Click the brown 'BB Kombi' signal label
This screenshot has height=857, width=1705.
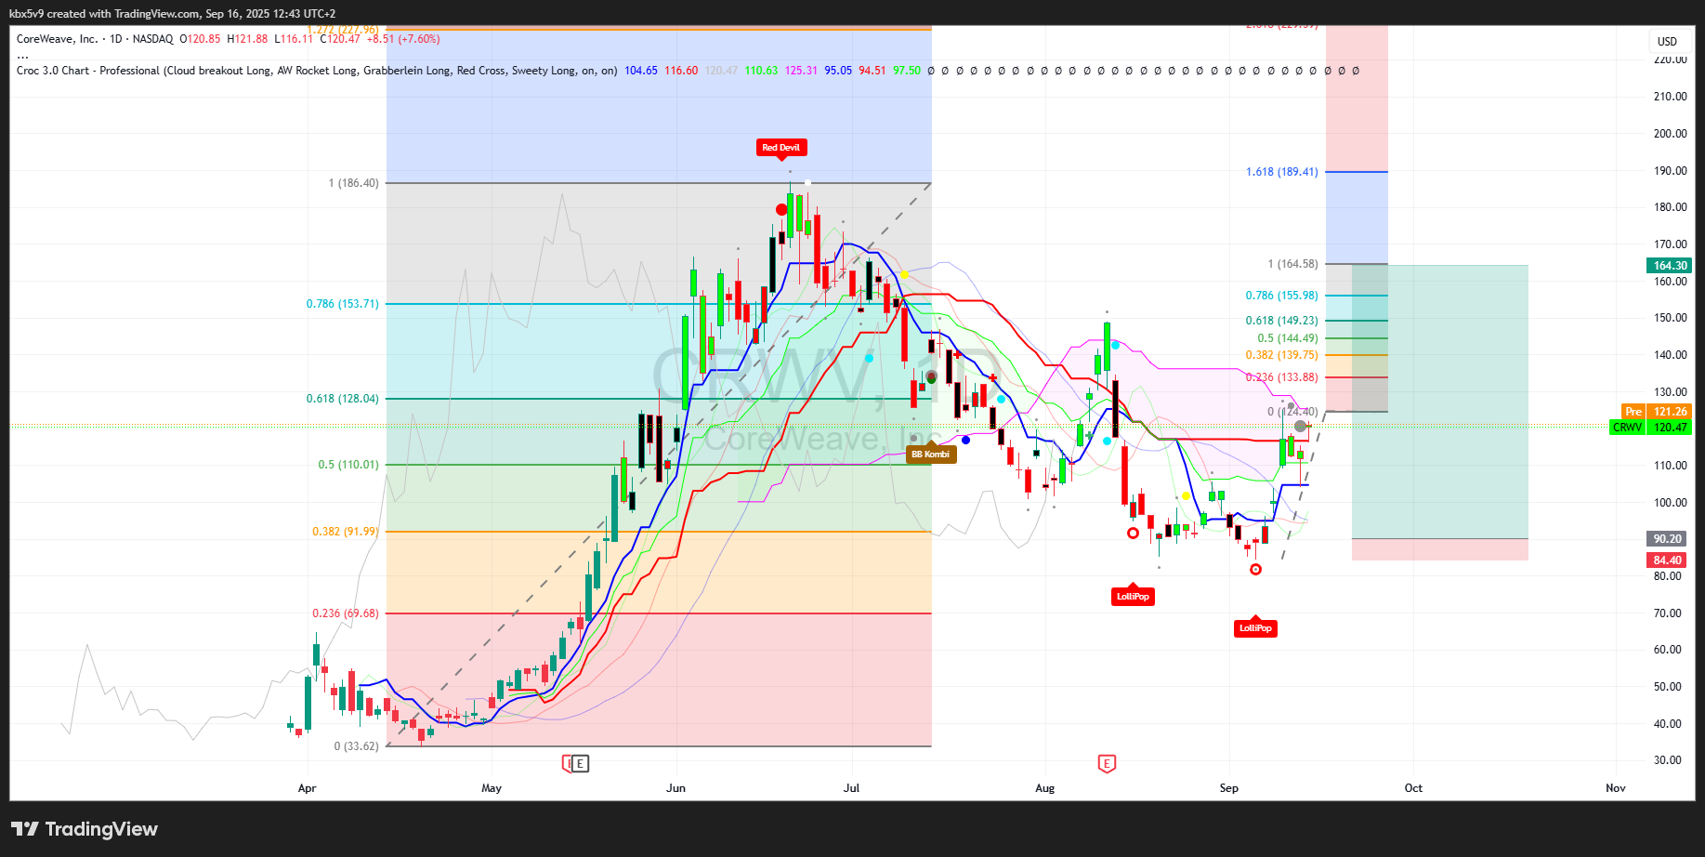[x=930, y=455]
